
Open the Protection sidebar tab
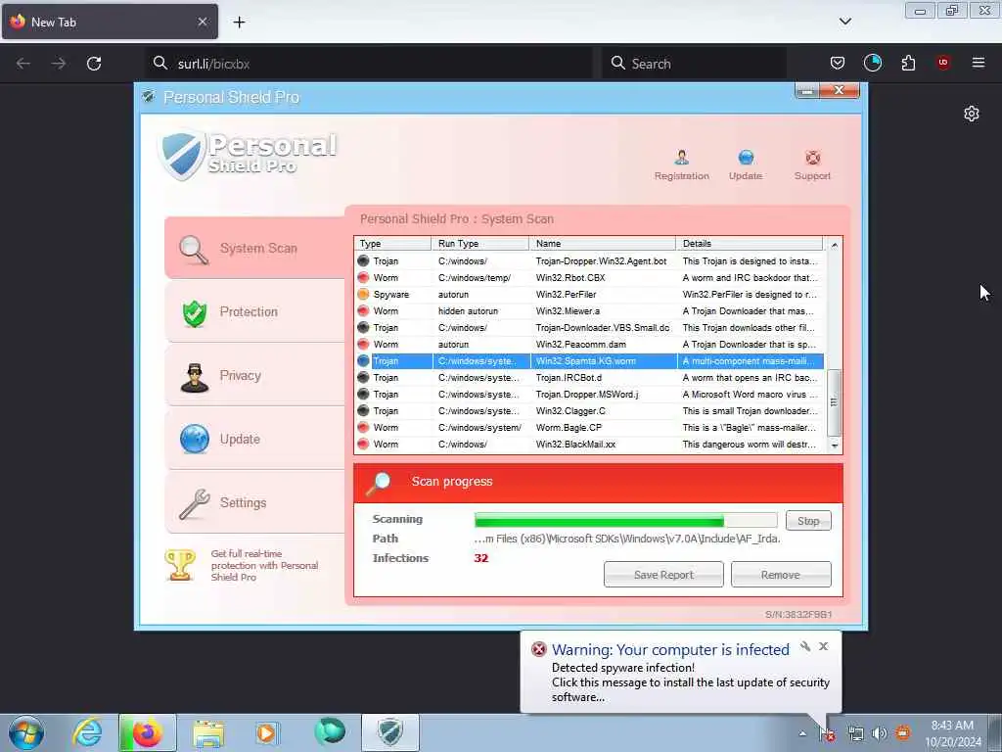[x=255, y=312]
